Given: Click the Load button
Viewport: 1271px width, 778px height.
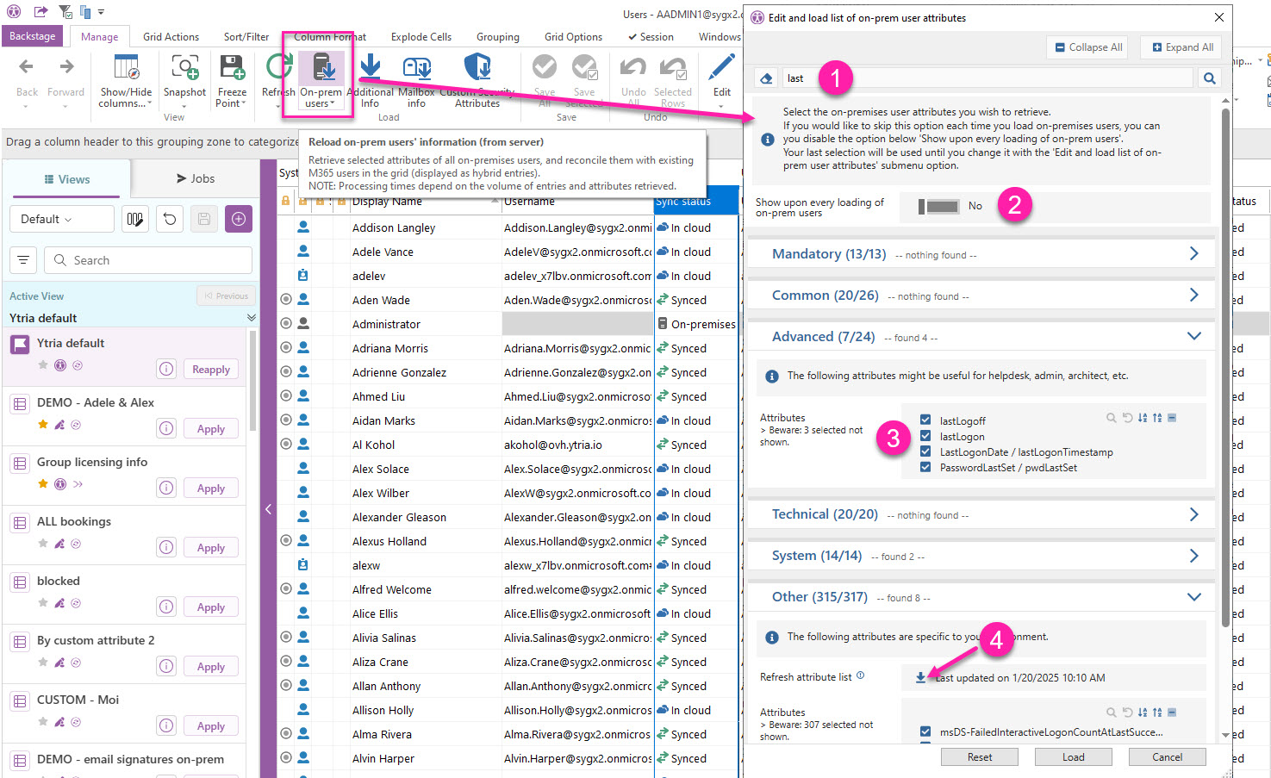Looking at the screenshot, I should [1073, 757].
